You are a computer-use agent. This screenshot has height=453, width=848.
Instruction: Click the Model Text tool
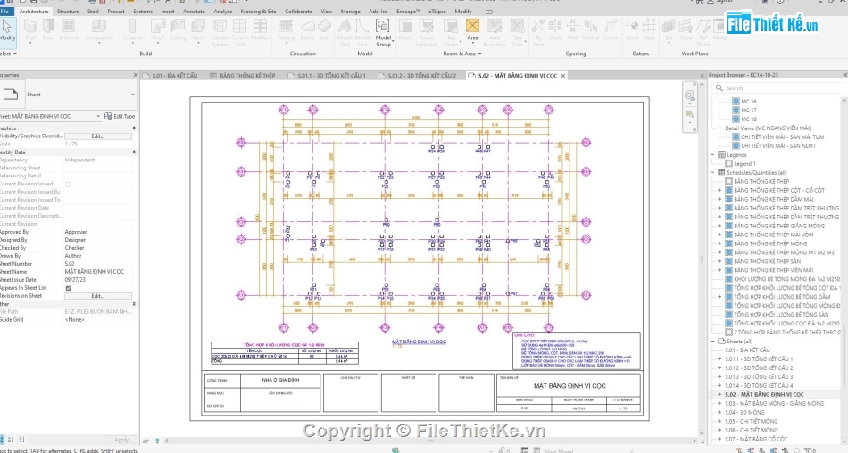(x=345, y=32)
